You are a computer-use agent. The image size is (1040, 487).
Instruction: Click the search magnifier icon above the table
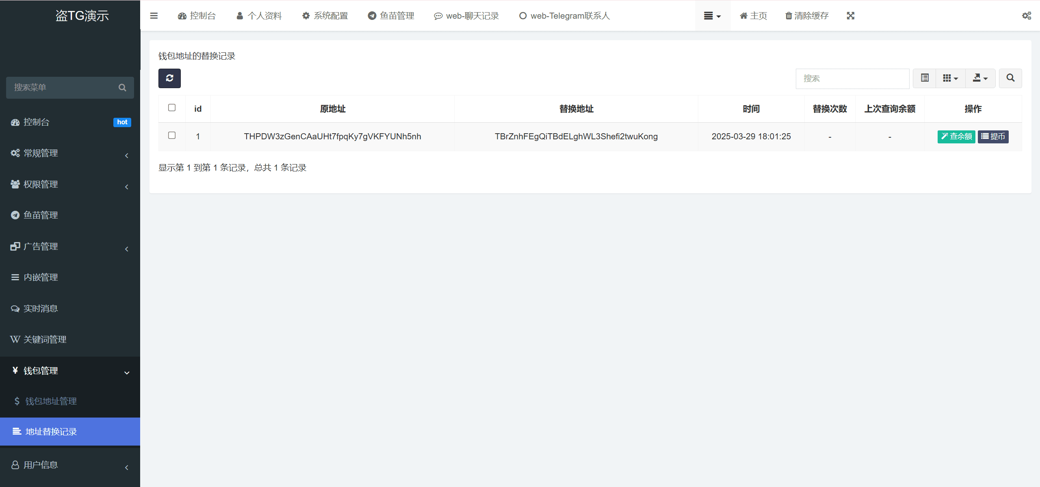[x=1010, y=78]
